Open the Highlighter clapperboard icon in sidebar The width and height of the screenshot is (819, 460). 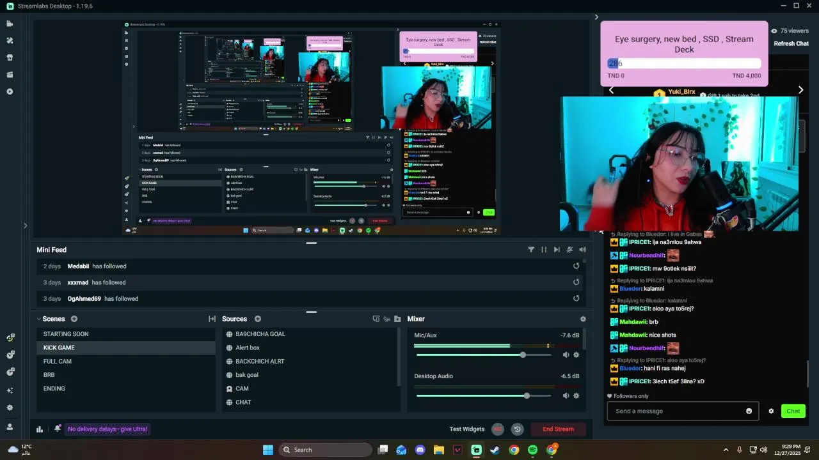point(10,75)
